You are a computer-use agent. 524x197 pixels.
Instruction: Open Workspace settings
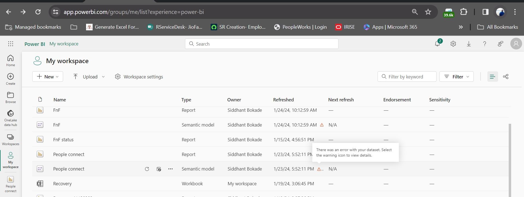point(139,77)
